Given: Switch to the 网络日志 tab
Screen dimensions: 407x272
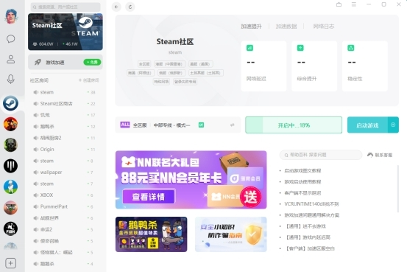Looking at the screenshot, I should click(x=323, y=27).
